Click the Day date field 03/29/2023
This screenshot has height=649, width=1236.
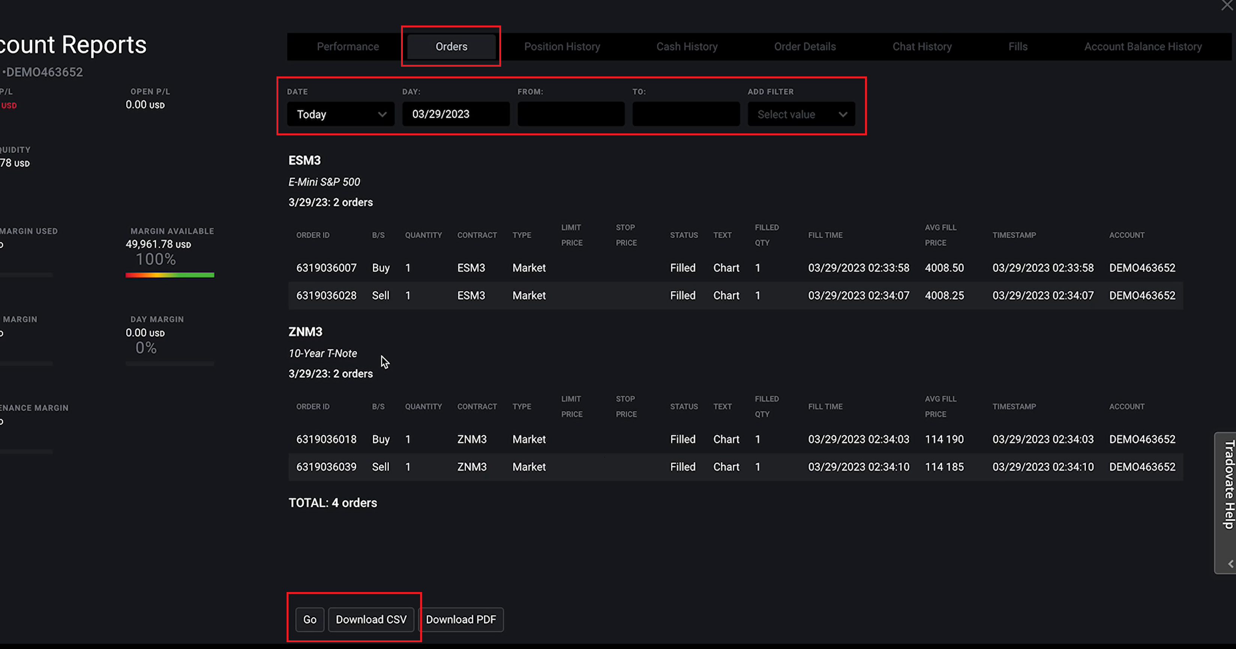(455, 114)
